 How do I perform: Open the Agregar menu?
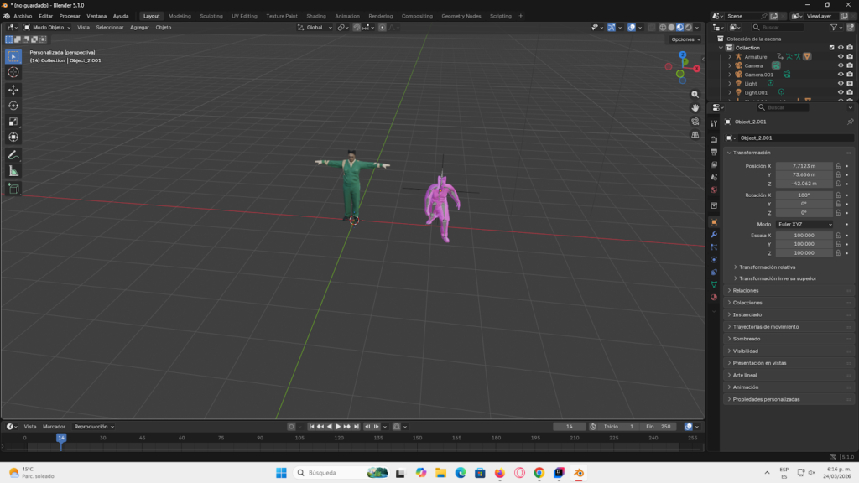[x=139, y=26]
